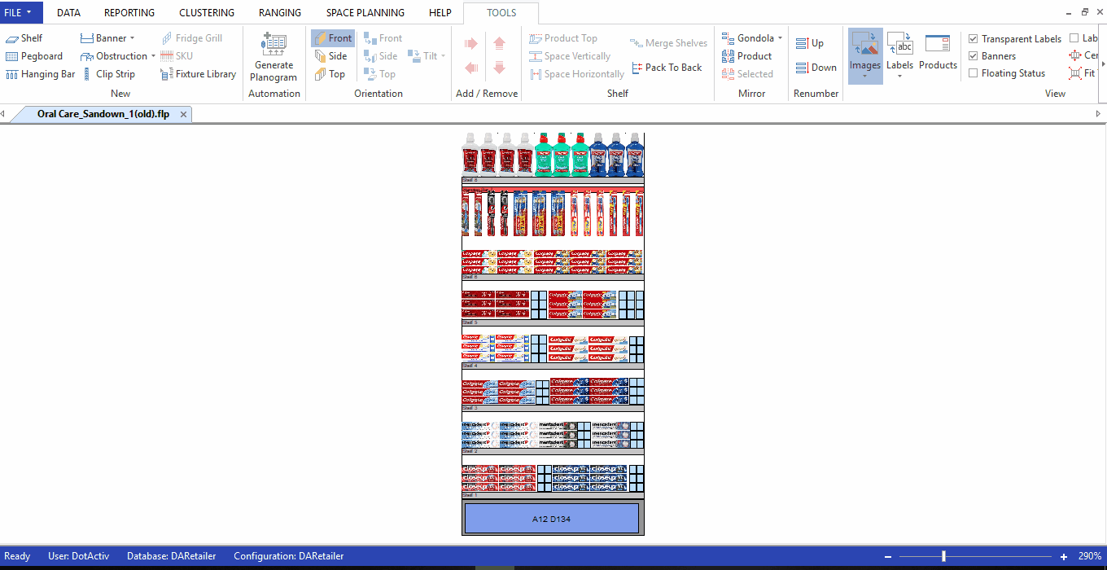Viewport: 1107px width, 570px height.
Task: Switch to the SPACE PLANNING ribbon tab
Action: (x=365, y=12)
